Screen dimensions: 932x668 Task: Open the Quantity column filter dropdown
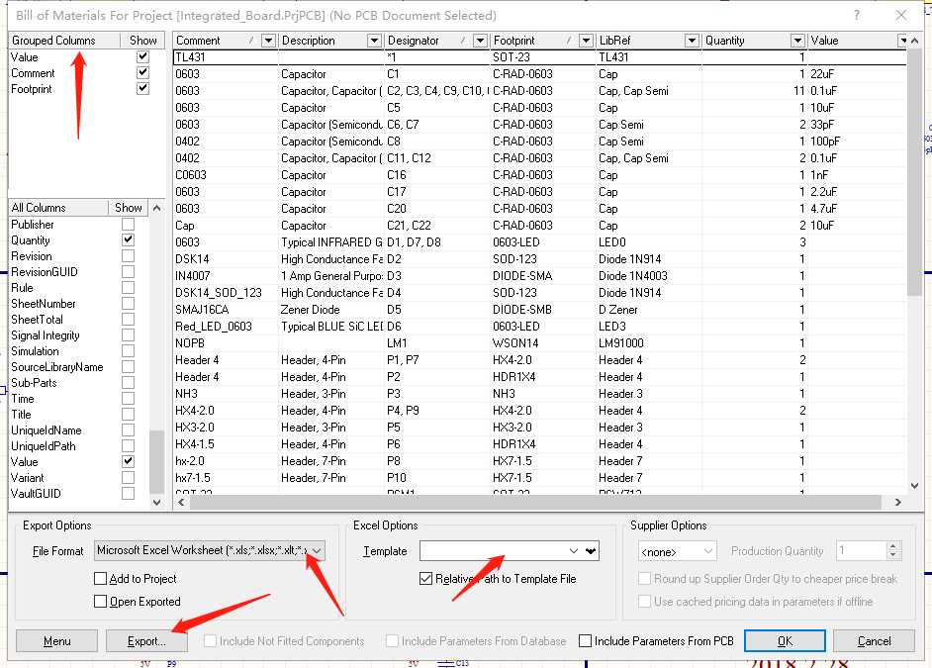797,41
